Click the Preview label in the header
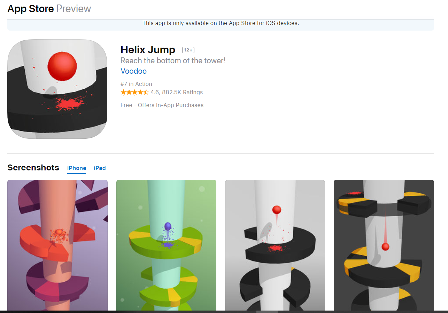This screenshot has width=448, height=313. 74,9
